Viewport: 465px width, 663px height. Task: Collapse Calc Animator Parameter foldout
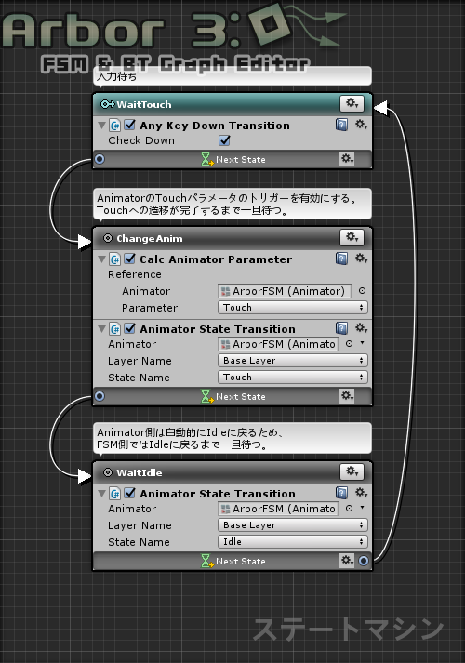(x=101, y=259)
